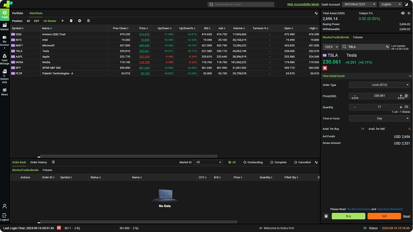Toggle dark mode moon icon
This screenshot has height=232, width=413.
(406, 4)
